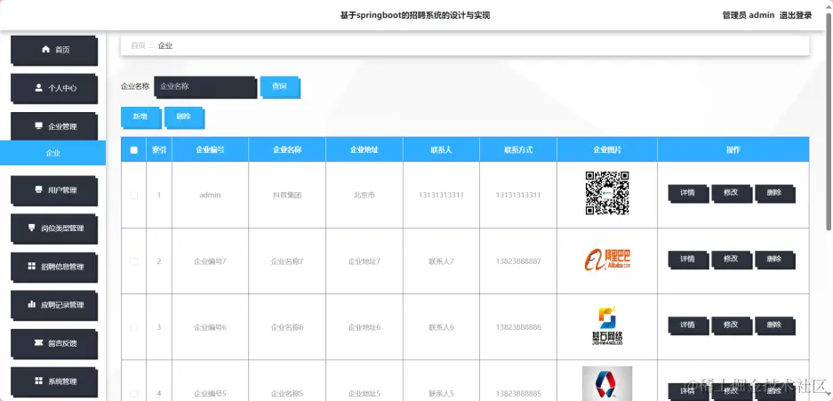Open 个人中心 in the sidebar
The width and height of the screenshot is (833, 401).
point(54,89)
